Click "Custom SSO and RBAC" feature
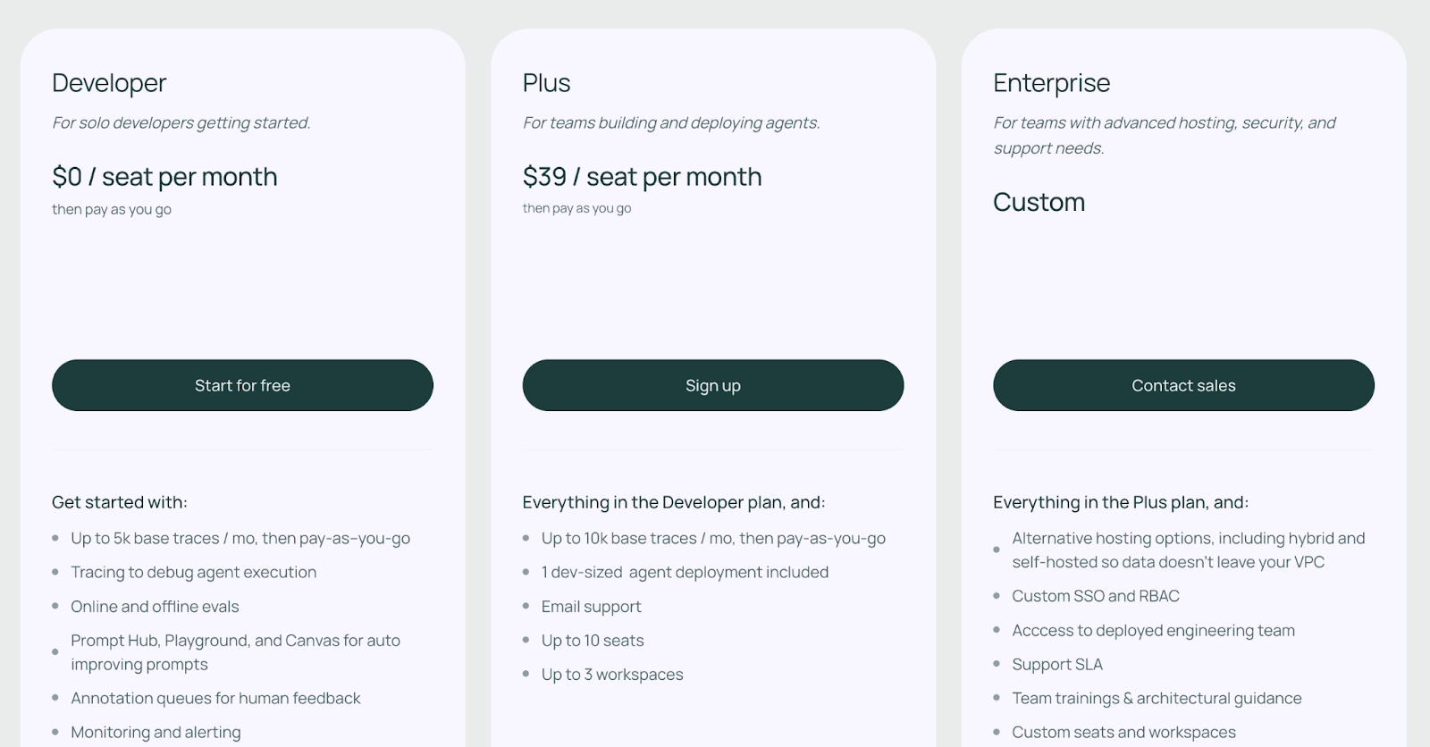The image size is (1430, 747). click(1095, 596)
